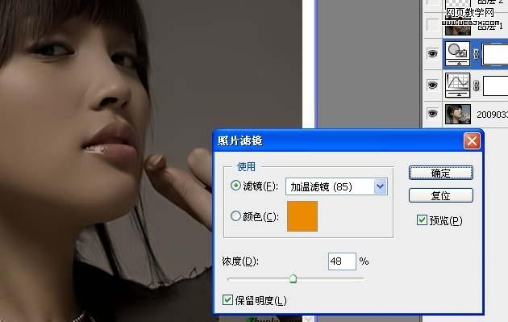The width and height of the screenshot is (508, 322).
Task: Select the 2009 photo layer thumbnail
Action: (458, 114)
